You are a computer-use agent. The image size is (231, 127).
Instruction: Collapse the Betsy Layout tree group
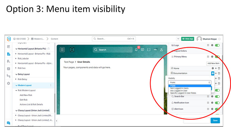coord(16,74)
